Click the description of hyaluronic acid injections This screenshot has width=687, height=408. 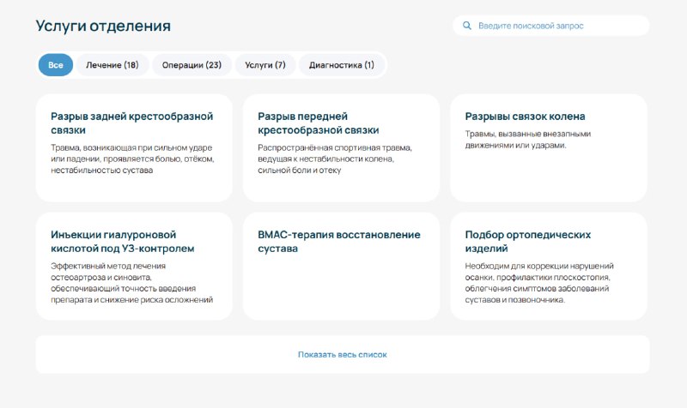132,283
